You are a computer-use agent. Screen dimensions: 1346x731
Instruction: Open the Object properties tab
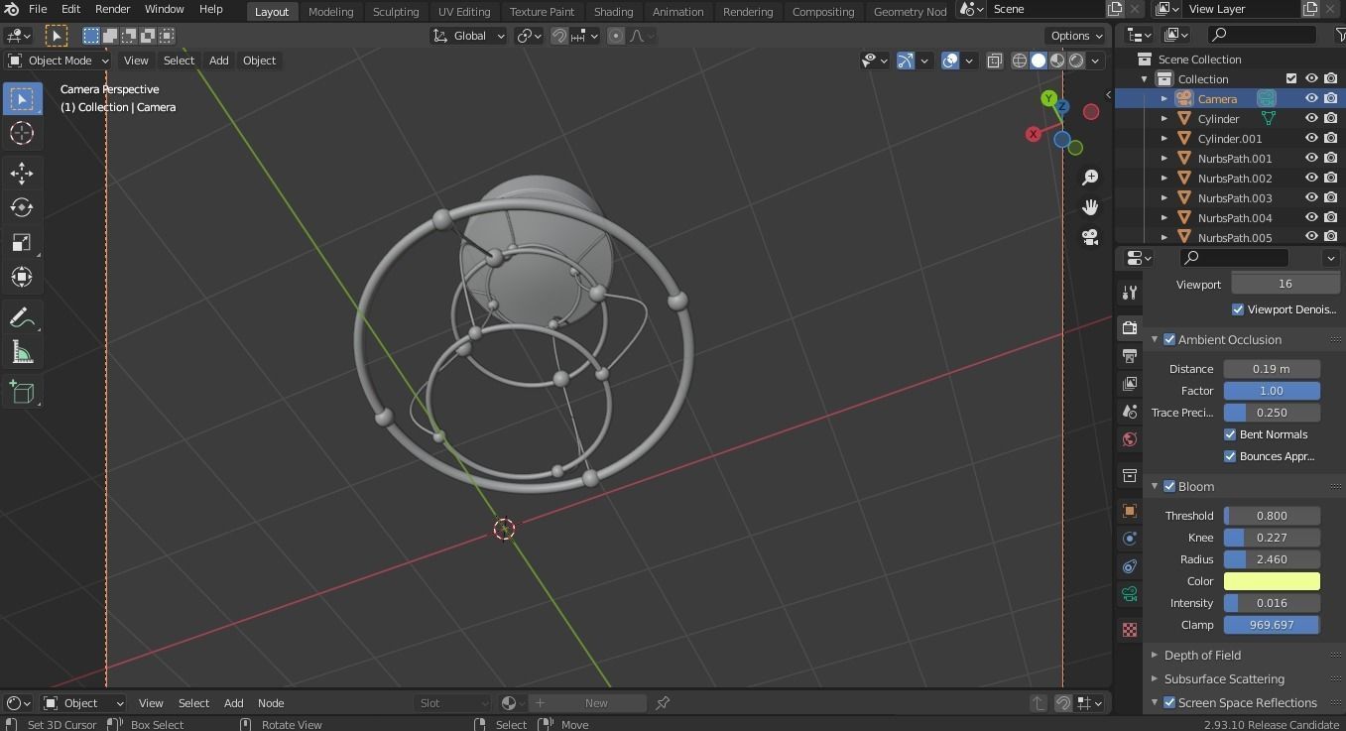(1129, 511)
